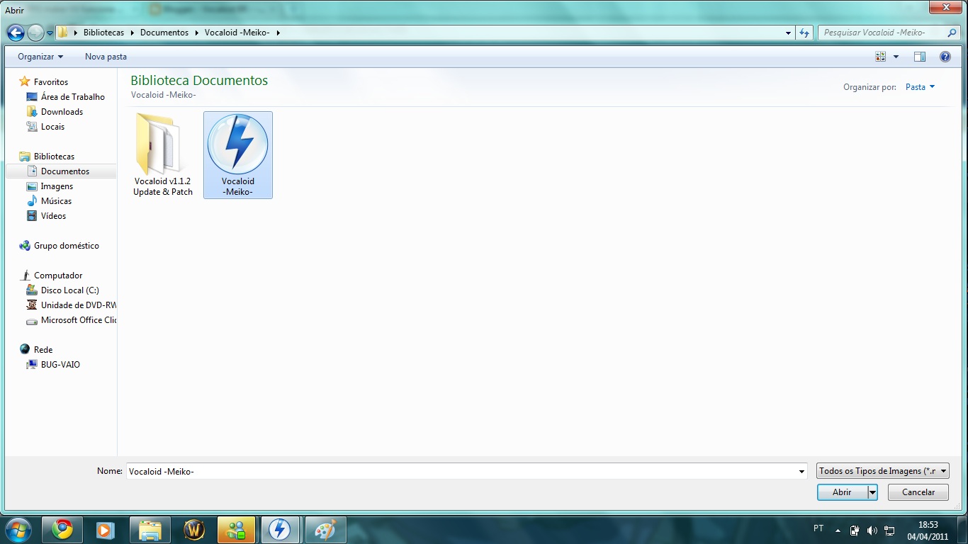Select Microsoft Office Click drive entry
The height and width of the screenshot is (544, 968).
[78, 320]
